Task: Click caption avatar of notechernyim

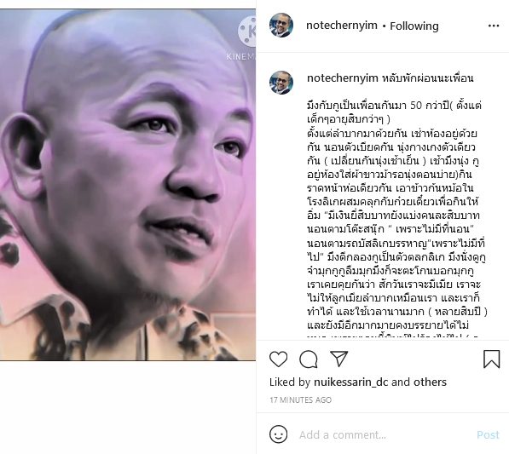Action: (x=281, y=83)
